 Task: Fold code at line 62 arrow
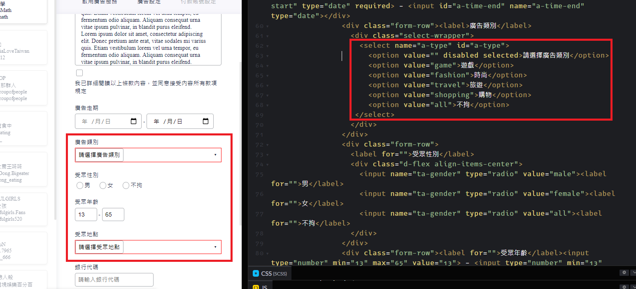pos(268,46)
